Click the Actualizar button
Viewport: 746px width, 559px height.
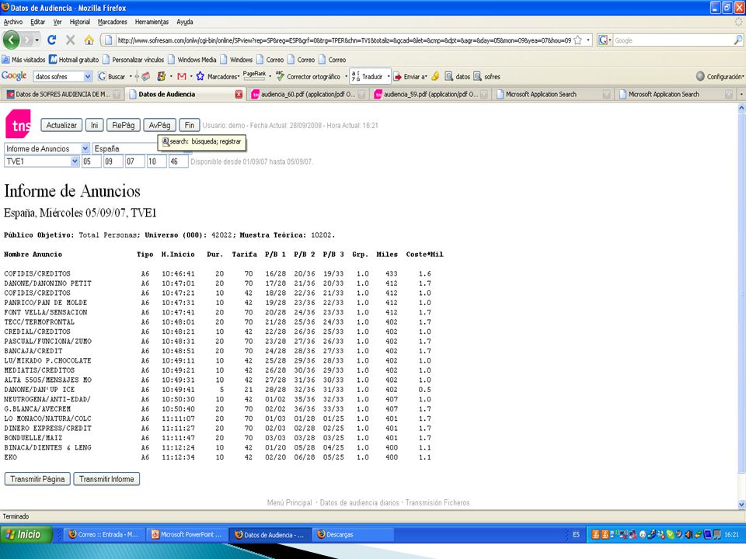[x=61, y=125]
